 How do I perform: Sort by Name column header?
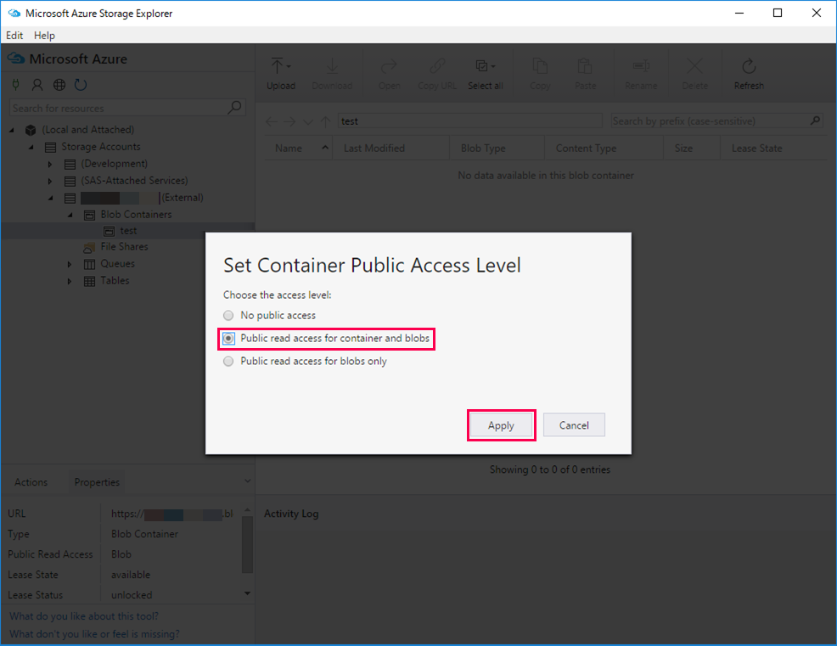click(x=298, y=148)
